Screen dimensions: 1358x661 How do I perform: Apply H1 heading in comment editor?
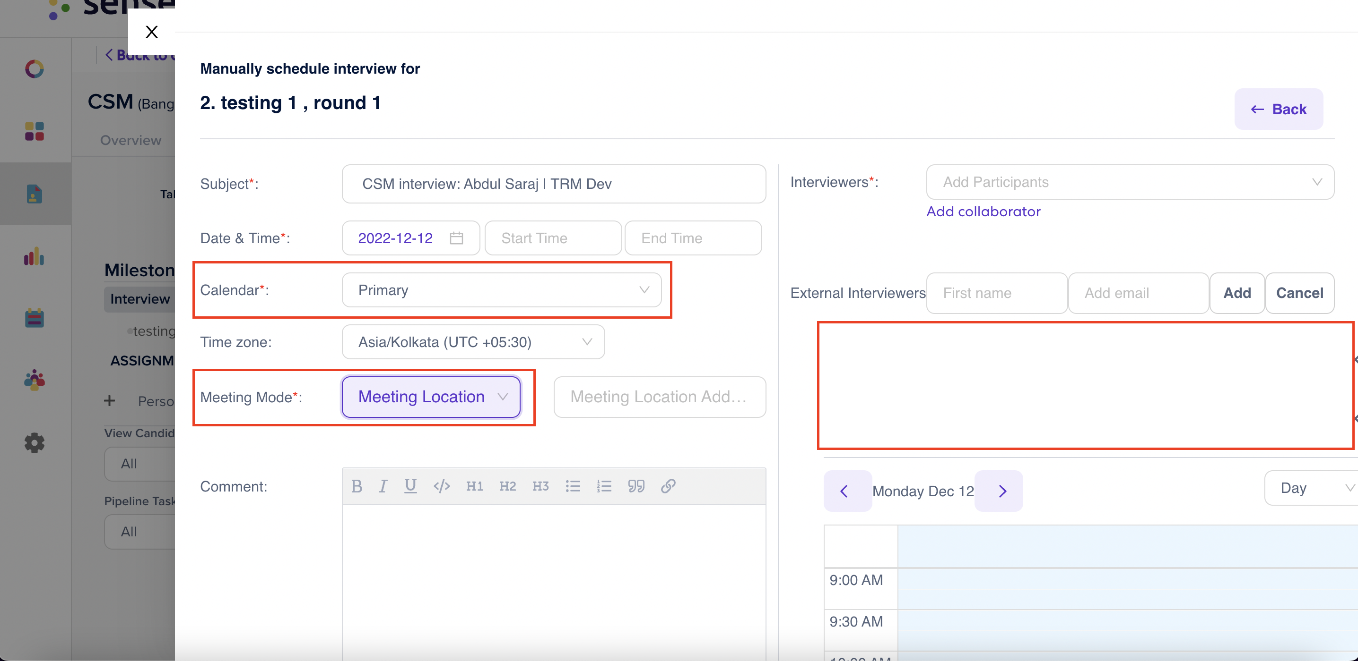474,486
